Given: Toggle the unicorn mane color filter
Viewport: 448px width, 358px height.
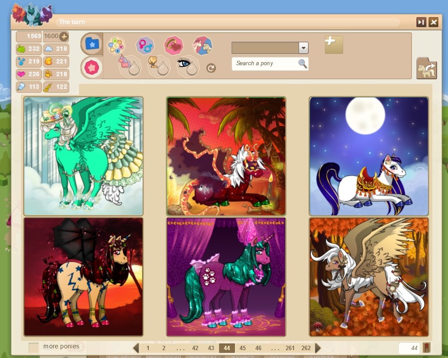Looking at the screenshot, I should click(x=130, y=66).
